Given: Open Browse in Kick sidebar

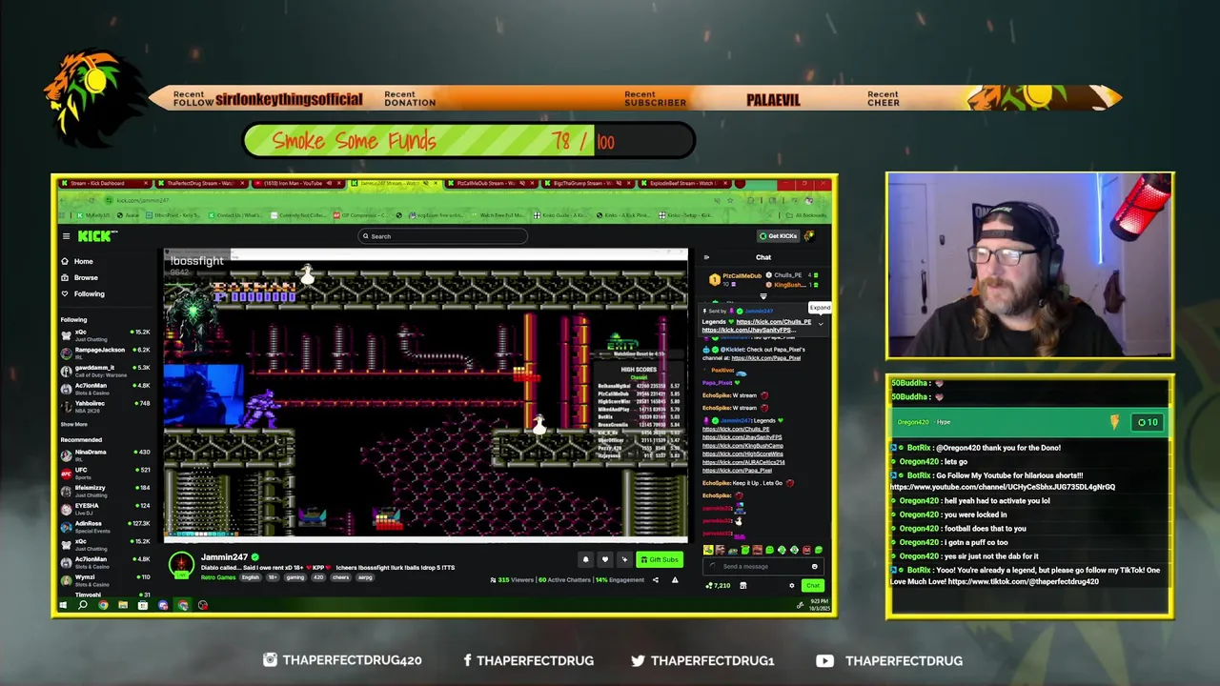Looking at the screenshot, I should (x=85, y=277).
